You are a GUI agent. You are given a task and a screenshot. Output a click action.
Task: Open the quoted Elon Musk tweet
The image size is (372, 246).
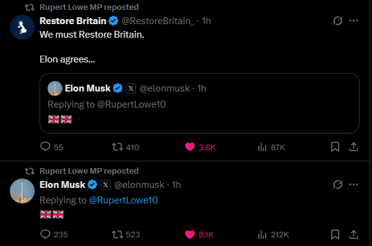(x=199, y=103)
